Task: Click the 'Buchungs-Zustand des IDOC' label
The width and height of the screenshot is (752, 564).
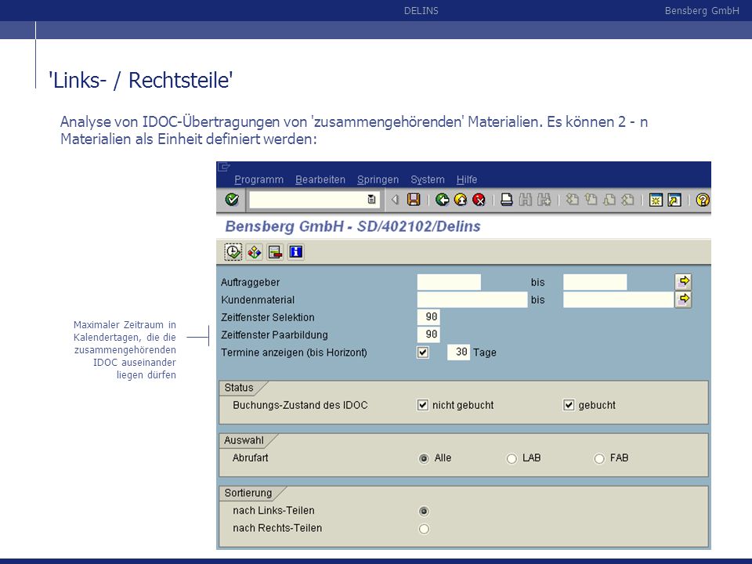Action: pos(300,405)
